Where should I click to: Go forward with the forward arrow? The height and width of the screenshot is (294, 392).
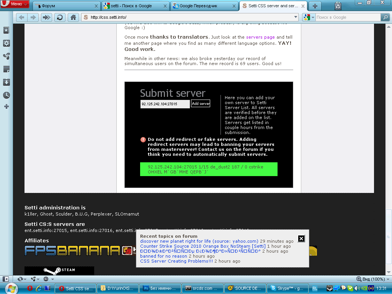[33, 17]
